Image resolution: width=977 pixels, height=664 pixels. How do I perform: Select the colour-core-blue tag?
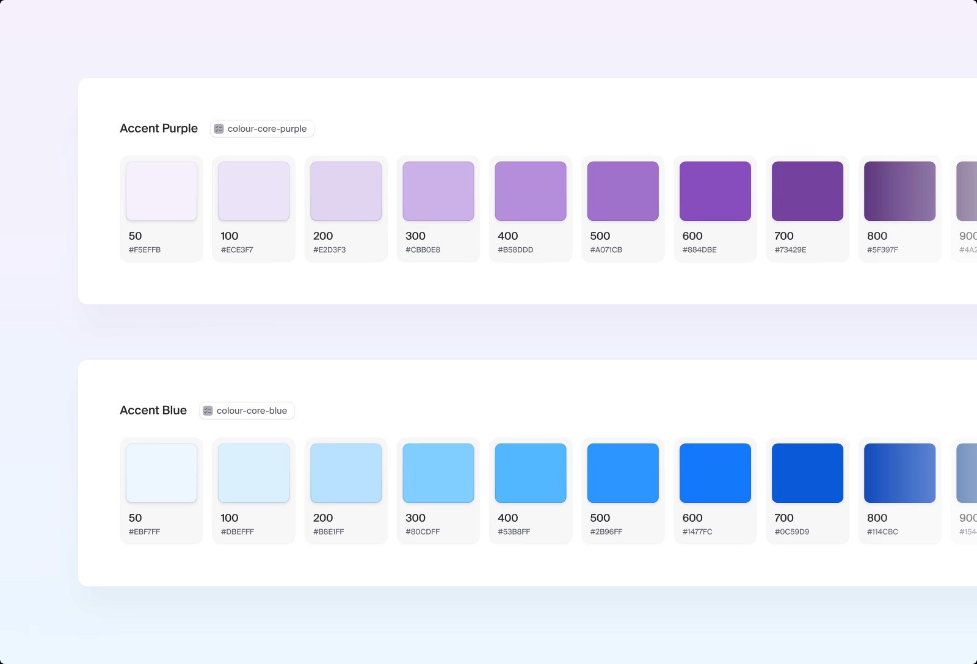pyautogui.click(x=247, y=411)
